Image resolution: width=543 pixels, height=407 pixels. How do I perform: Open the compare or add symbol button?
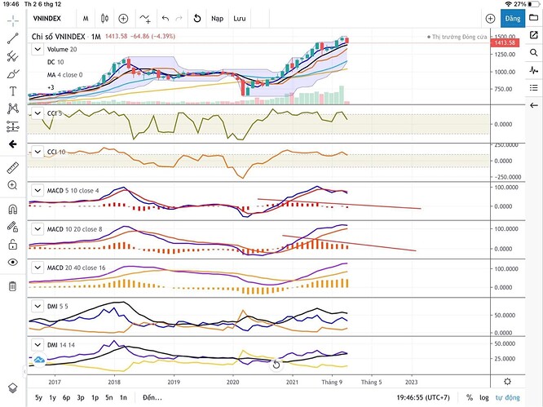pos(123,17)
